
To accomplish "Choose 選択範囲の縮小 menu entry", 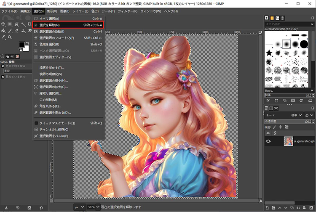I will pos(69,80).
